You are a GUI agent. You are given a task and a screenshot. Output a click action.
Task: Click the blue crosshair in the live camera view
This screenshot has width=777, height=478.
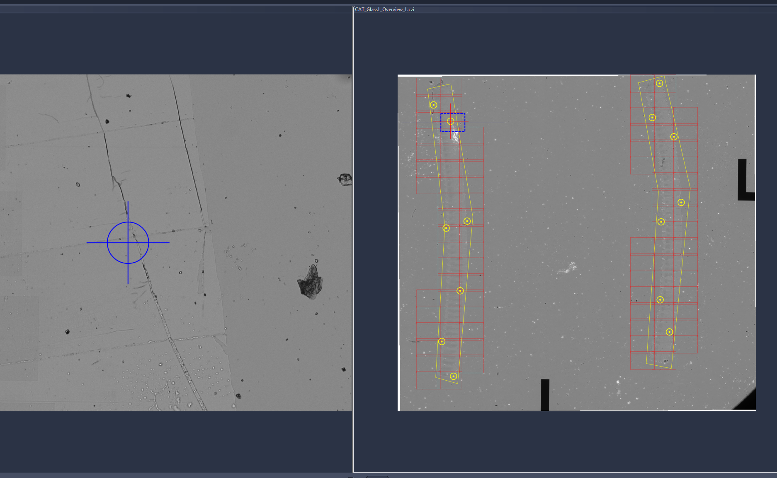[128, 243]
